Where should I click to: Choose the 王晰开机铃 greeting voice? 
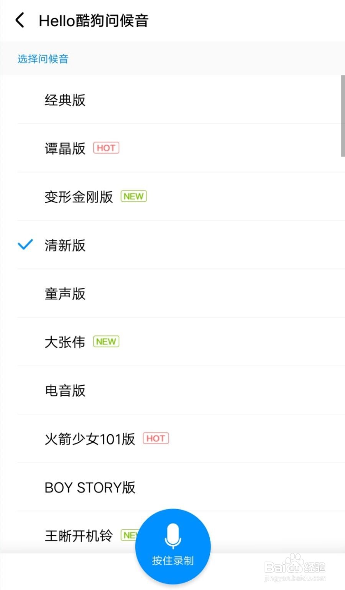pos(79,535)
